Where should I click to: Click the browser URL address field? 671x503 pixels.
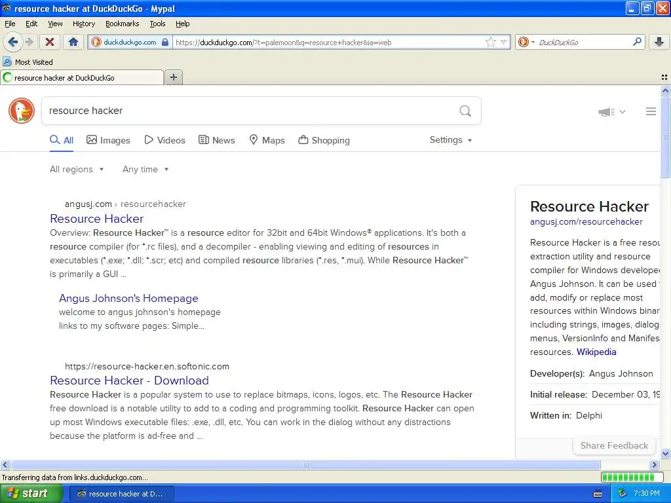point(329,43)
